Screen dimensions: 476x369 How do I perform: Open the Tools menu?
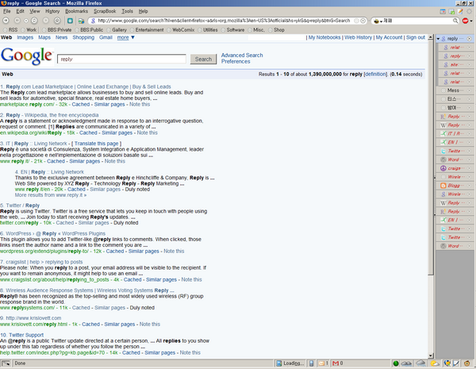(x=127, y=11)
